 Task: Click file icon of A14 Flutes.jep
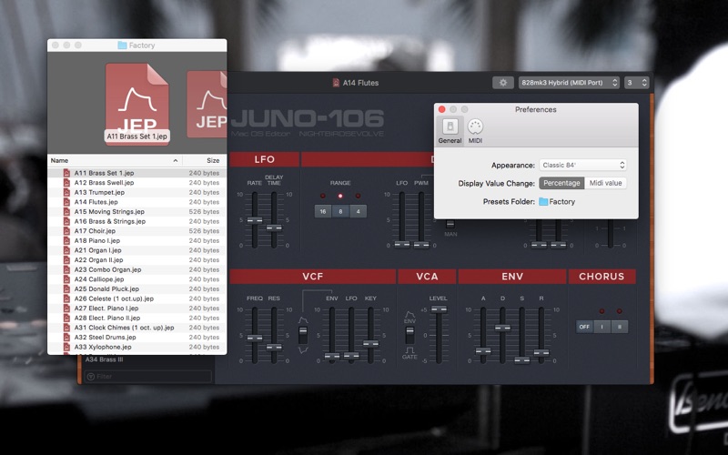pos(66,202)
